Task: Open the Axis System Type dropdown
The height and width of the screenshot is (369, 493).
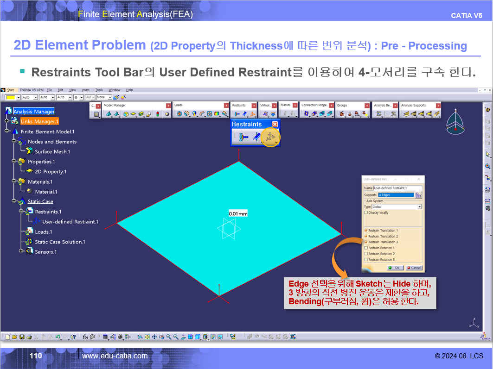Action: (x=420, y=207)
